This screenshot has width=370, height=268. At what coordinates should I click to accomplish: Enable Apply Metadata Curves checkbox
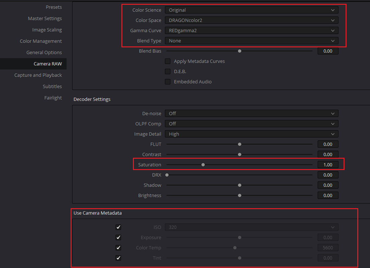pos(167,61)
